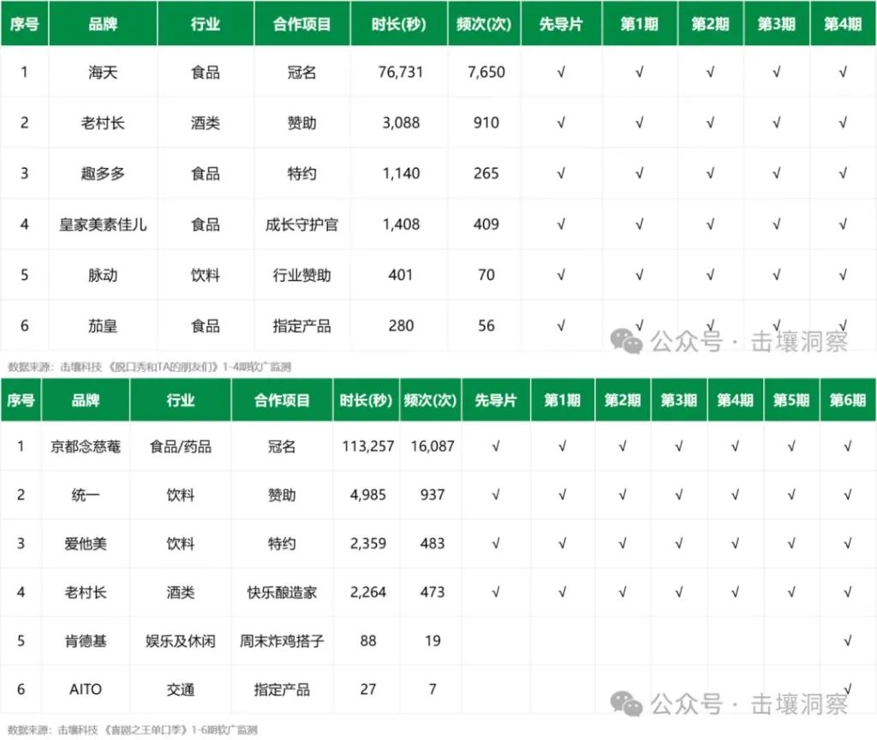The width and height of the screenshot is (877, 740).
Task: Click the bottom table's 合作项目 header
Action: pos(282,400)
